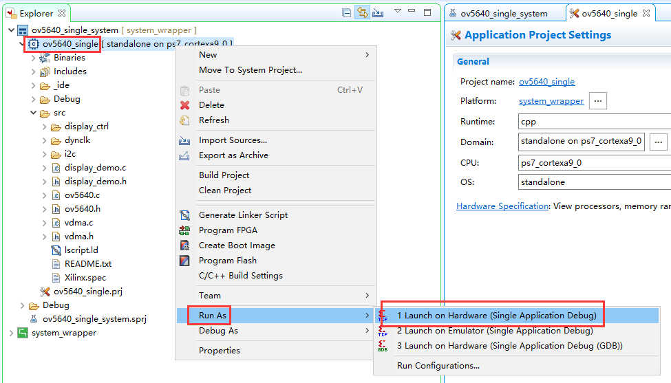This screenshot has height=383, width=671.
Task: Click lscript.ld file icon
Action: click(x=56, y=250)
